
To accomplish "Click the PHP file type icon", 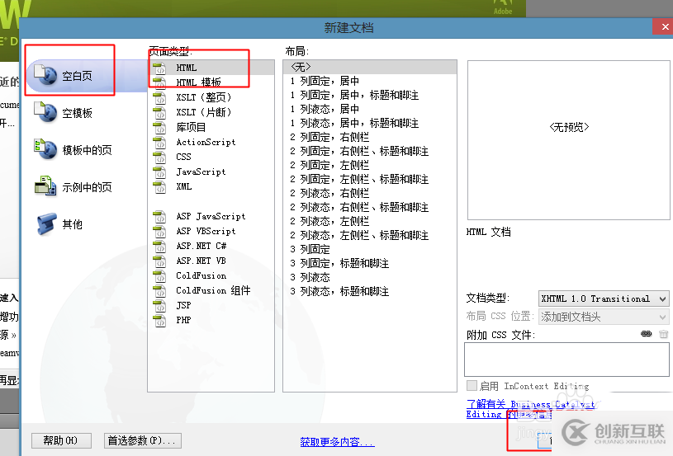I will (159, 320).
